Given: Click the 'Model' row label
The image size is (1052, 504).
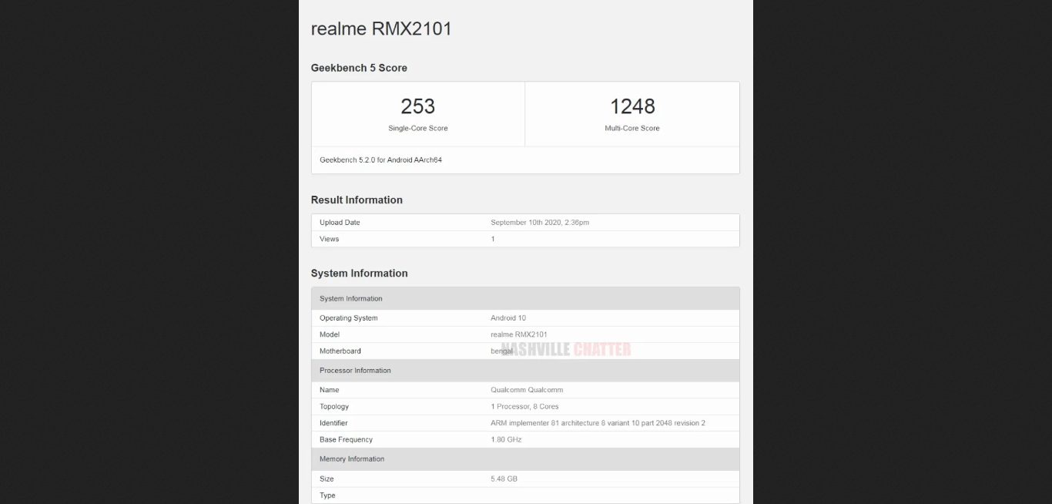Looking at the screenshot, I should click(330, 334).
